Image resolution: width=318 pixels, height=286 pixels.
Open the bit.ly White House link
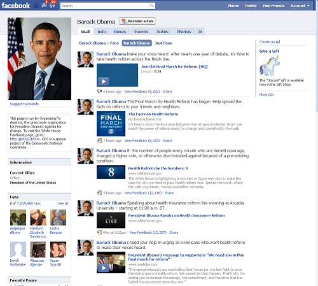pyautogui.click(x=25, y=139)
